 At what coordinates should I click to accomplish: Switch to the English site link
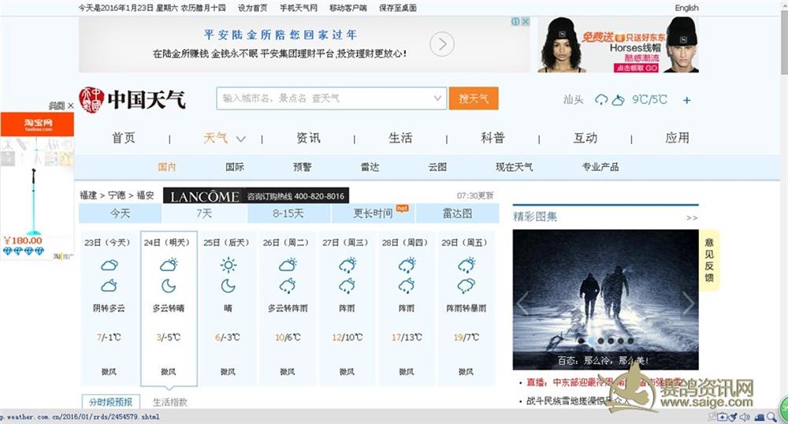click(x=686, y=8)
